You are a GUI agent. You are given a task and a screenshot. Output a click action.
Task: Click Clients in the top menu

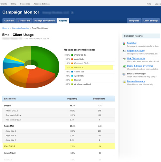[x=4, y=4]
